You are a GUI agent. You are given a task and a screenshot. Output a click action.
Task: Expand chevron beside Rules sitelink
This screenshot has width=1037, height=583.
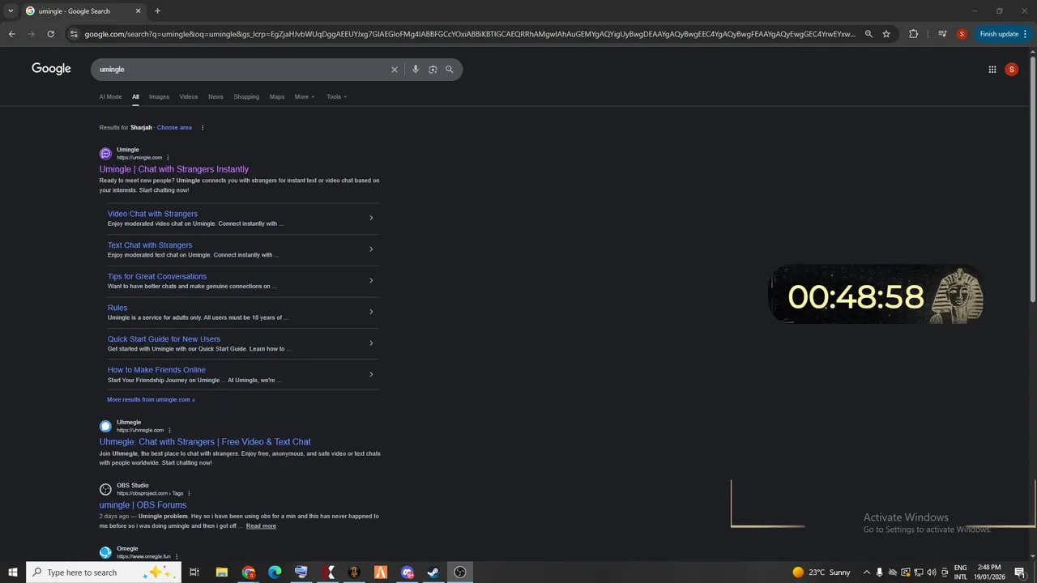click(x=371, y=312)
